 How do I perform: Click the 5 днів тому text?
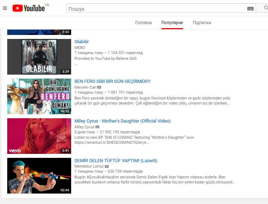[x=85, y=132]
